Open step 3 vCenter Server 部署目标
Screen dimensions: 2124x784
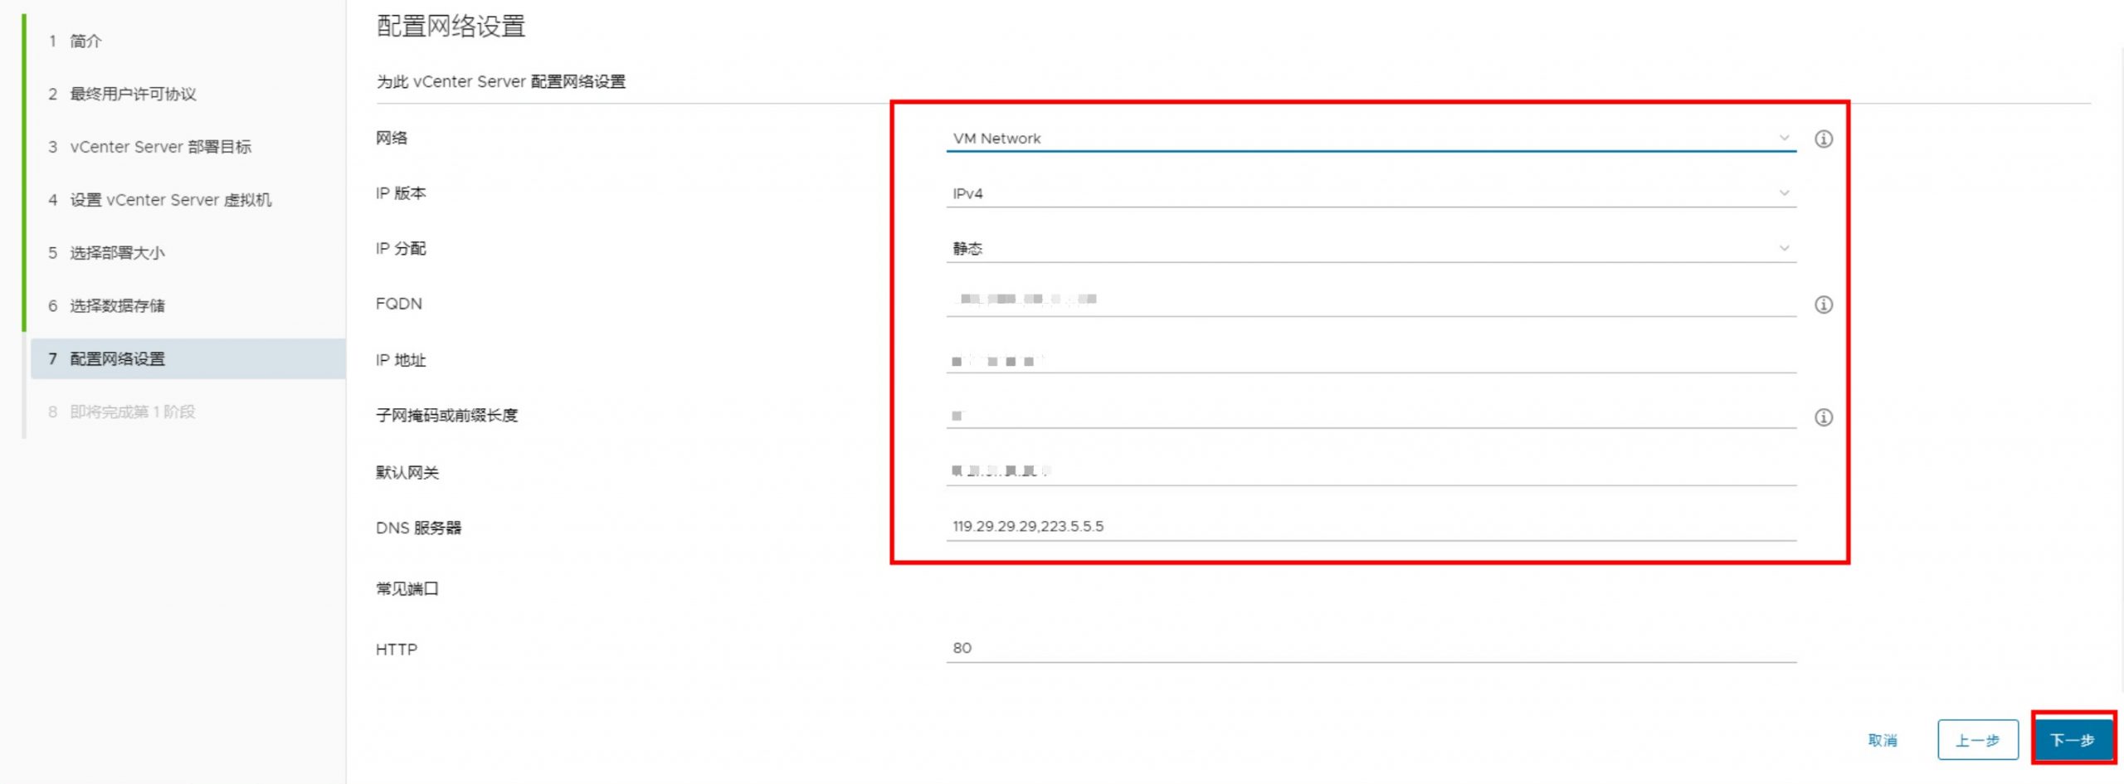[x=160, y=147]
